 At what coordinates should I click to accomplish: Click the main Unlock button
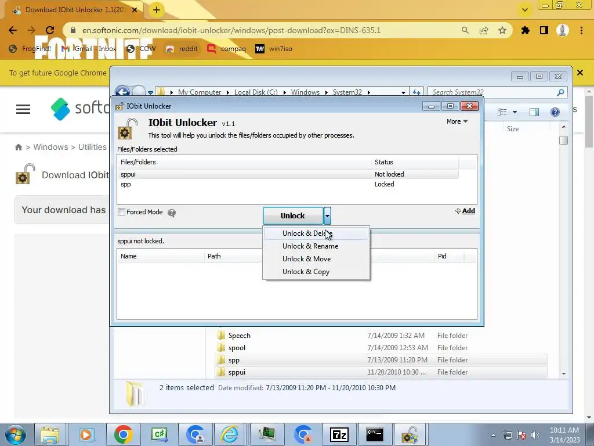click(293, 216)
